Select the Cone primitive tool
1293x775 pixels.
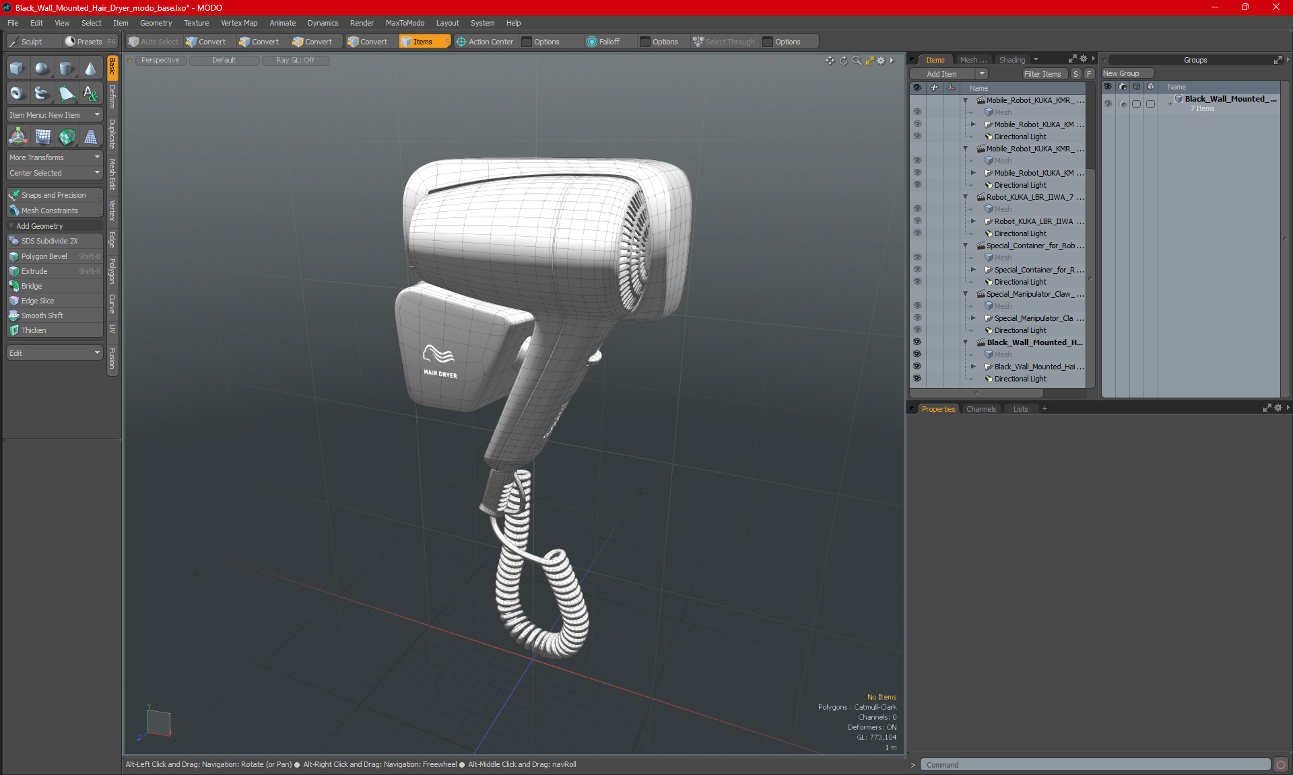[x=90, y=69]
